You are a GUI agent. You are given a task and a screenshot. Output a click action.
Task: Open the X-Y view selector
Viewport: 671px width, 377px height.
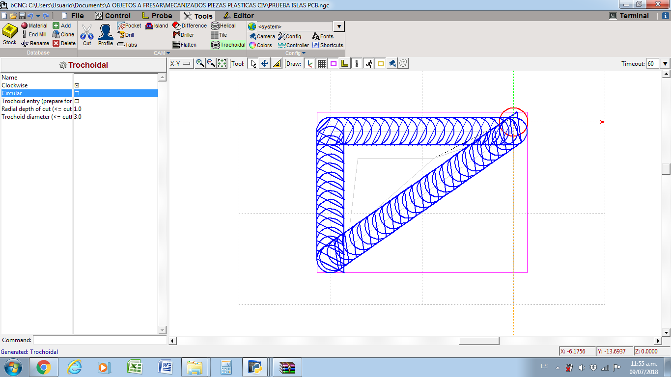(181, 63)
